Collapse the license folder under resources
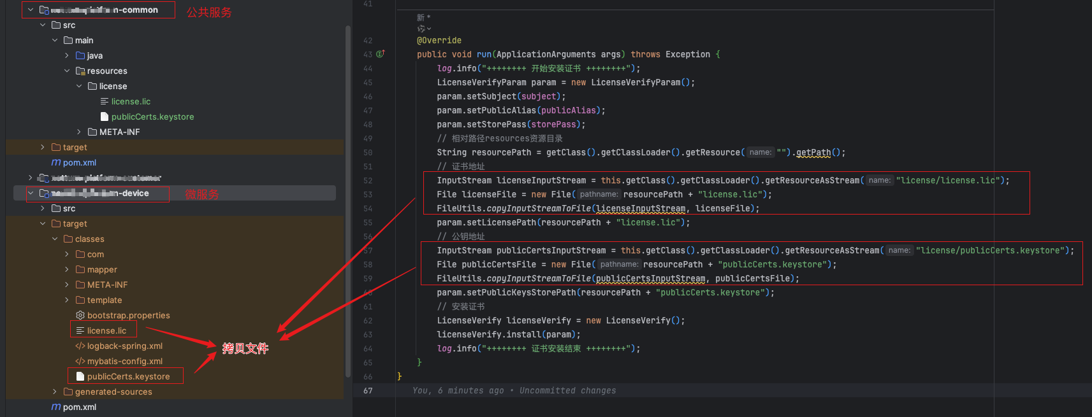This screenshot has height=417, width=1092. (79, 86)
